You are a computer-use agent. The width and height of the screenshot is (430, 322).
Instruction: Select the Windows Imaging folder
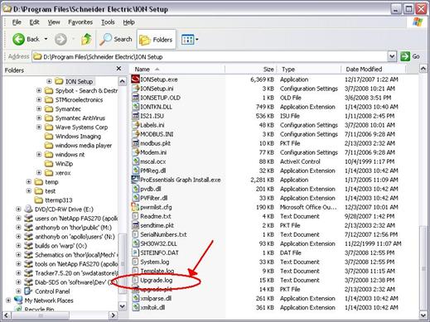pyautogui.click(x=78, y=137)
